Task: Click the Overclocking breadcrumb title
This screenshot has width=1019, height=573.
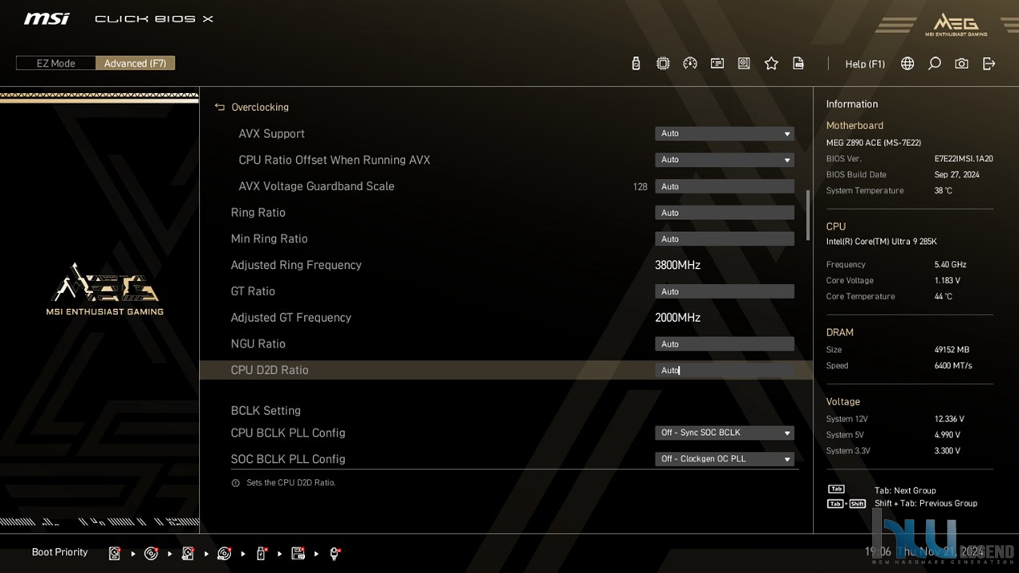Action: (260, 107)
